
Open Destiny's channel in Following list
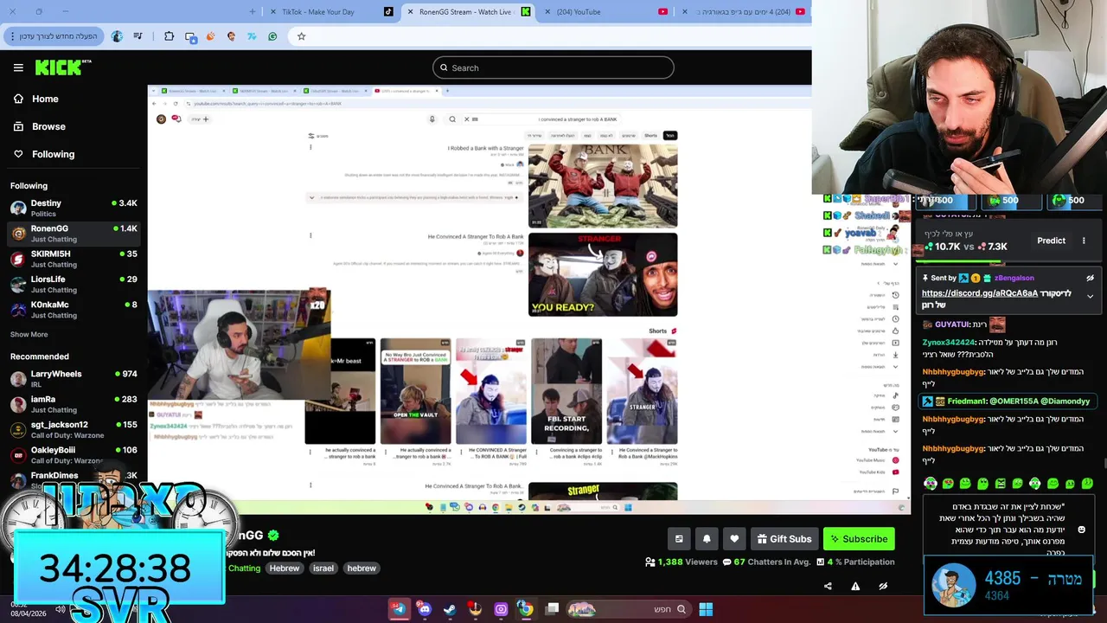tap(74, 208)
